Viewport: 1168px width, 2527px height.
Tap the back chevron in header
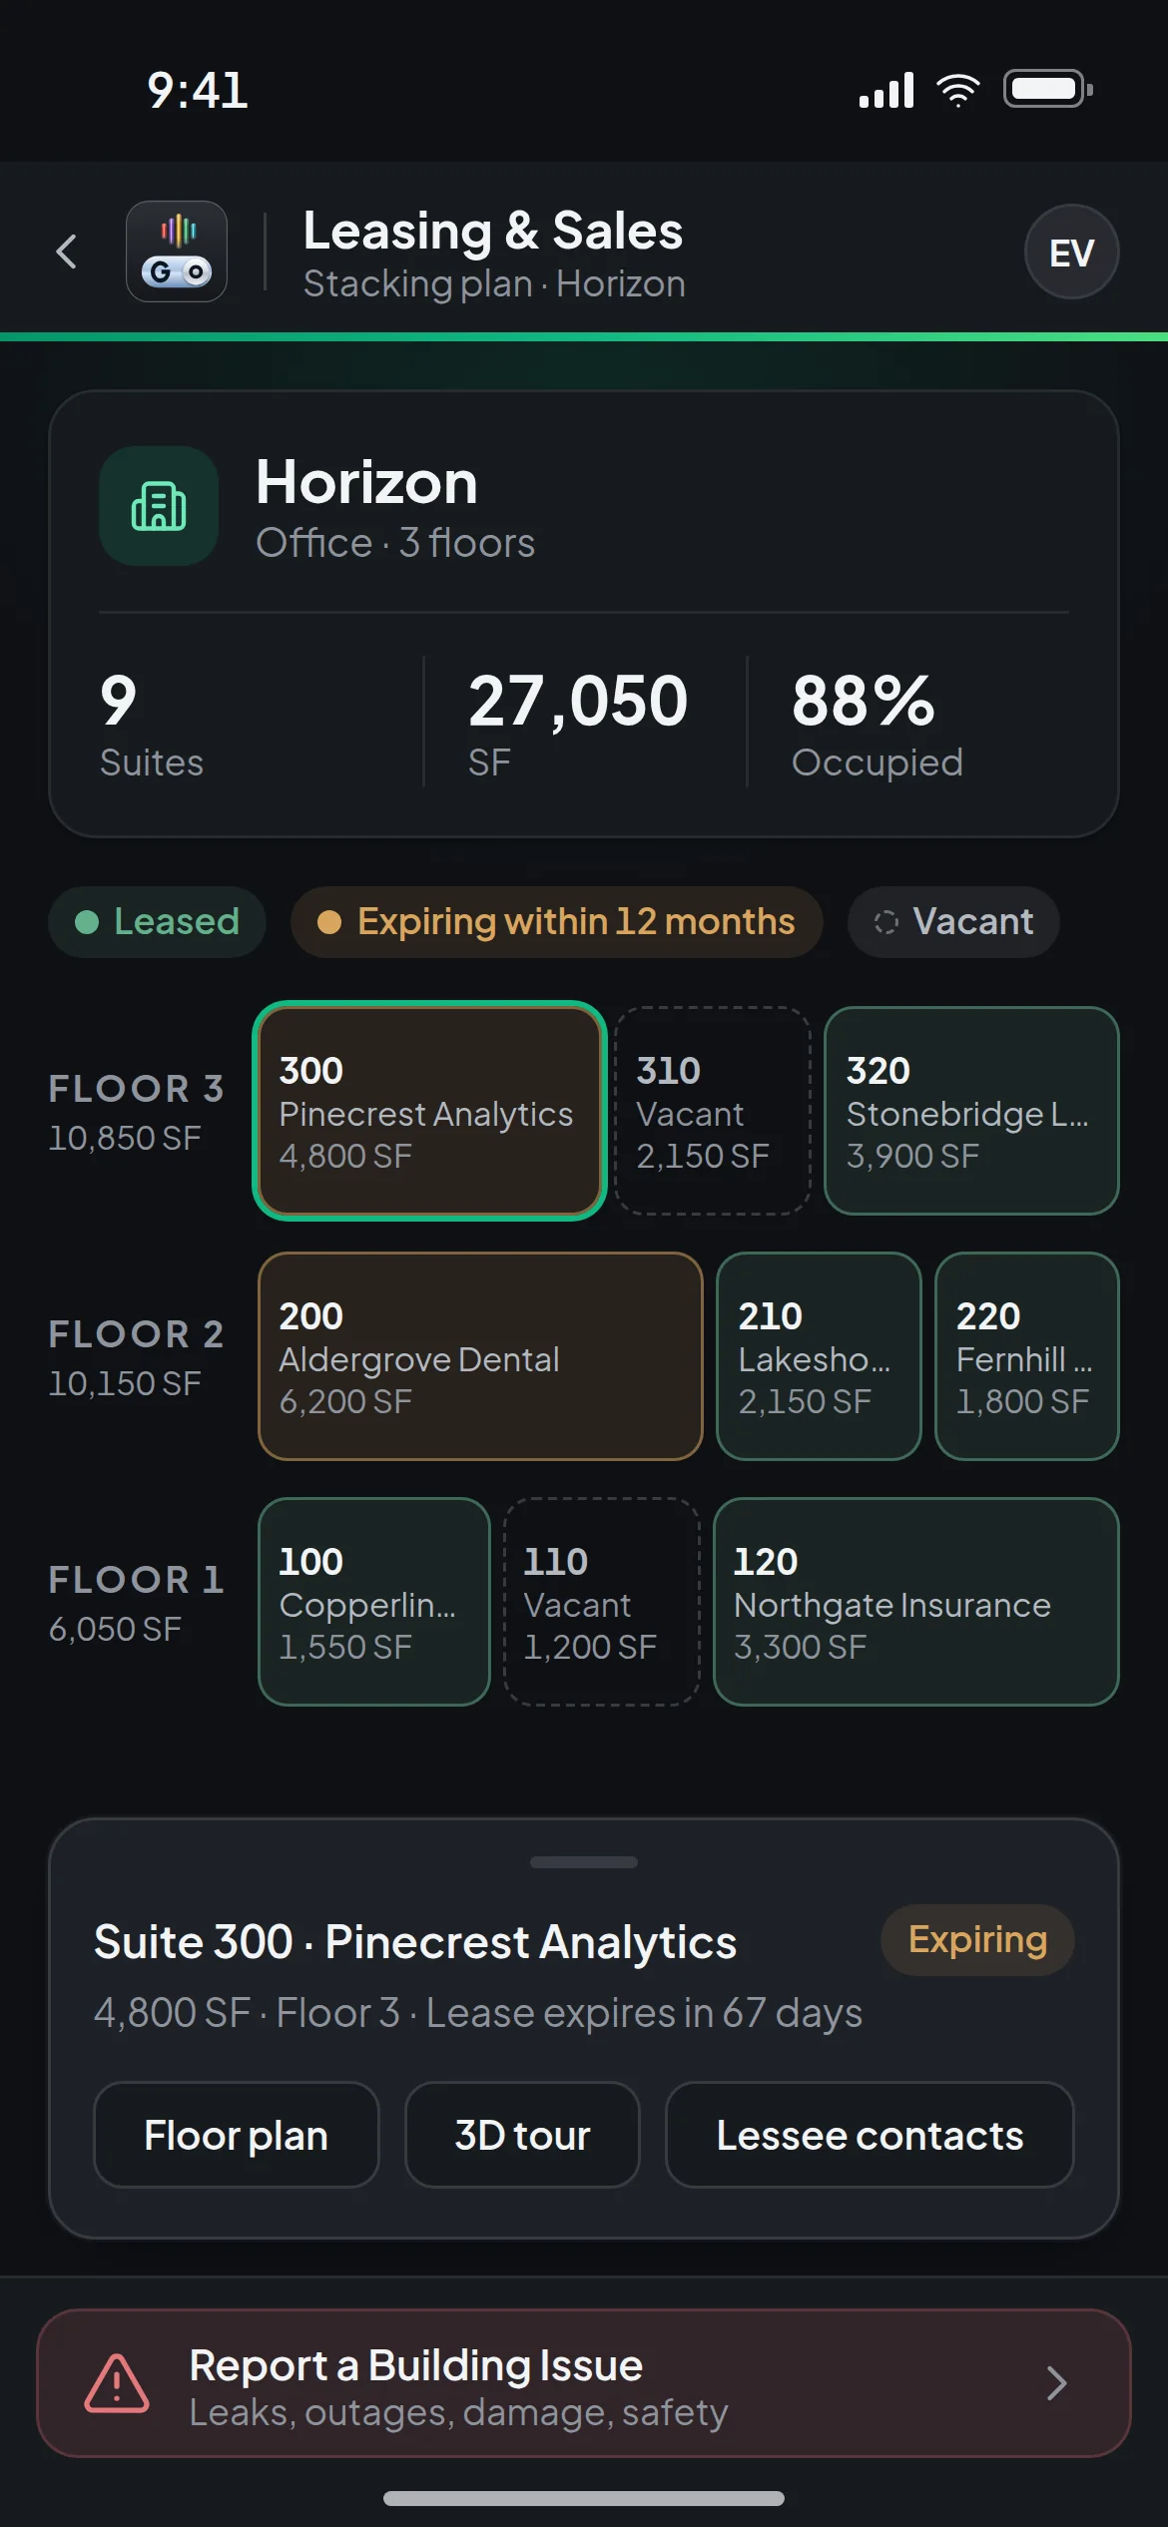coord(67,252)
